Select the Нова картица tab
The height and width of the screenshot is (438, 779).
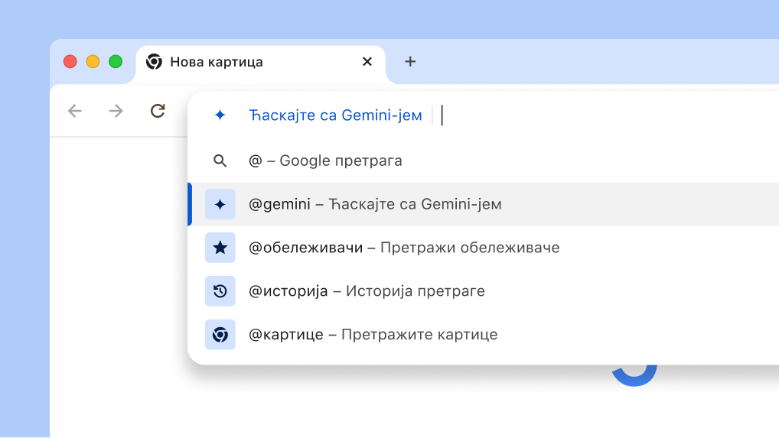point(260,63)
